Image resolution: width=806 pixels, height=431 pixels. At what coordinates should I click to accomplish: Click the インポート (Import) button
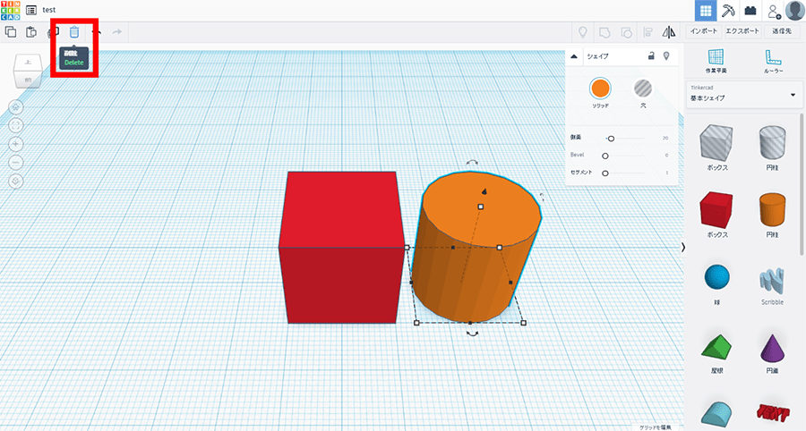[704, 31]
